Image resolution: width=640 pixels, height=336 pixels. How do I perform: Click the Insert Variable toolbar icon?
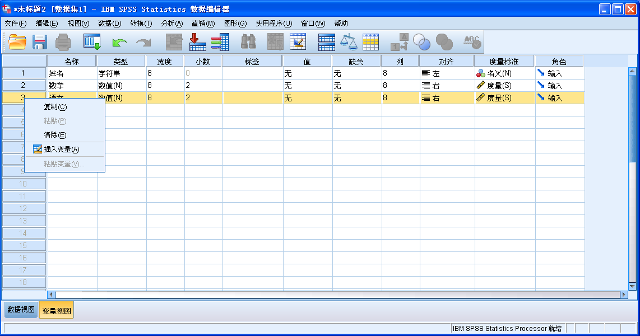(x=298, y=42)
